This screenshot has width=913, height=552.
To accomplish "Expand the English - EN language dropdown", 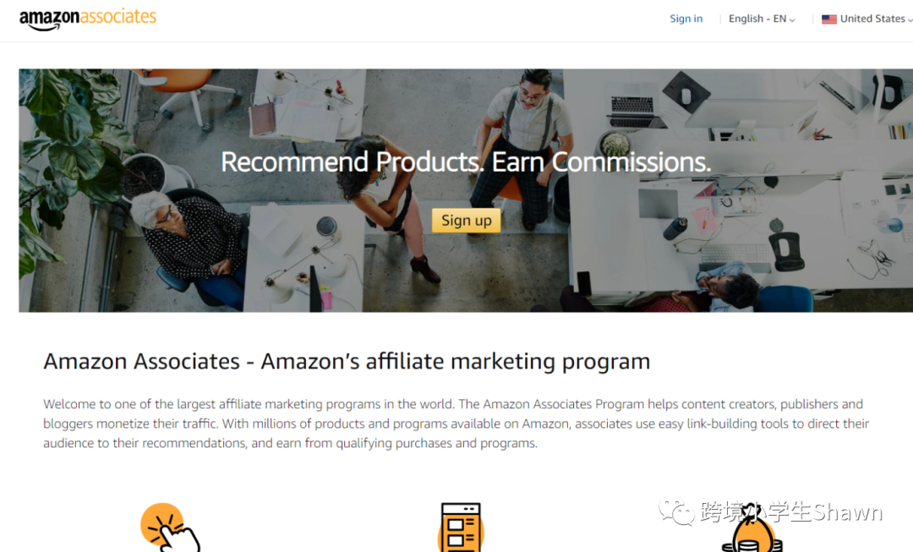I will pyautogui.click(x=762, y=19).
